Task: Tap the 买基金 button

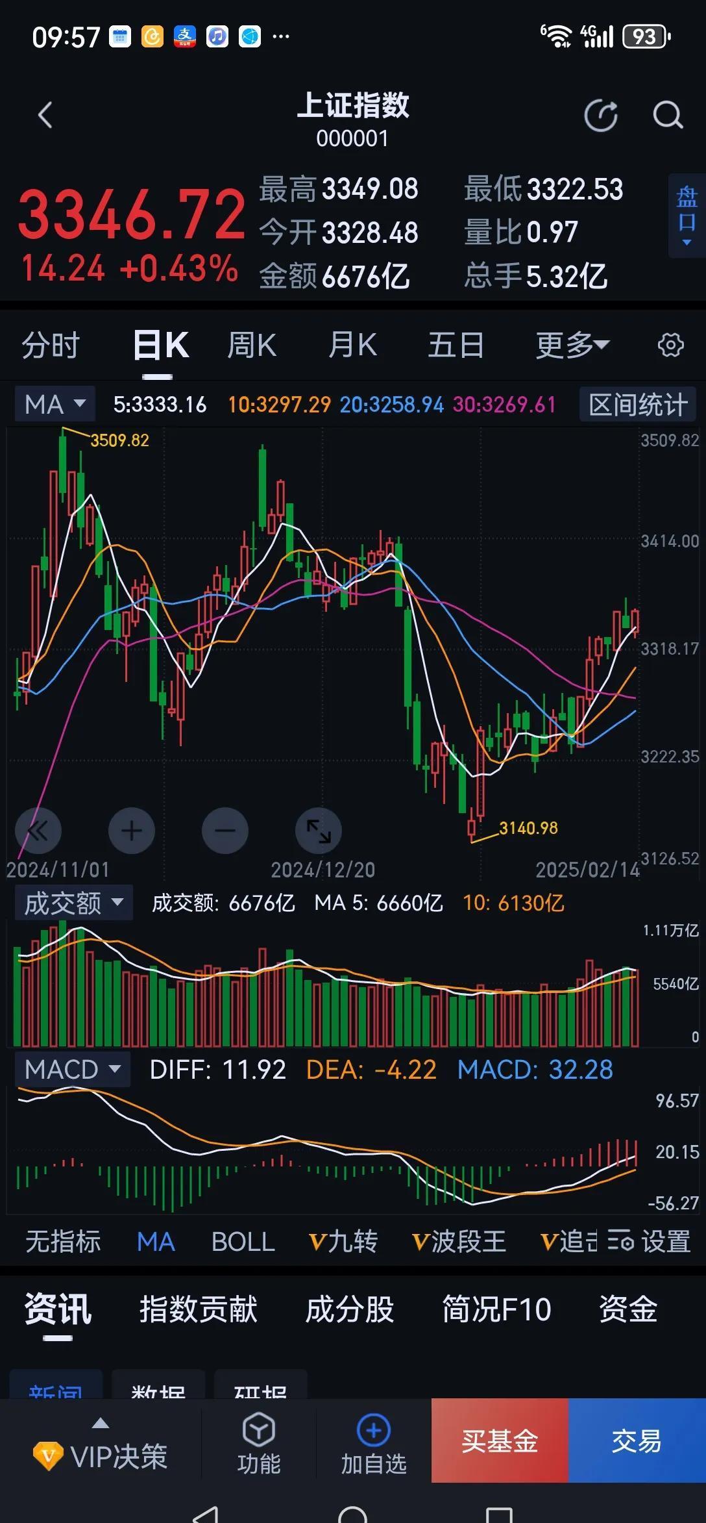Action: [500, 1440]
